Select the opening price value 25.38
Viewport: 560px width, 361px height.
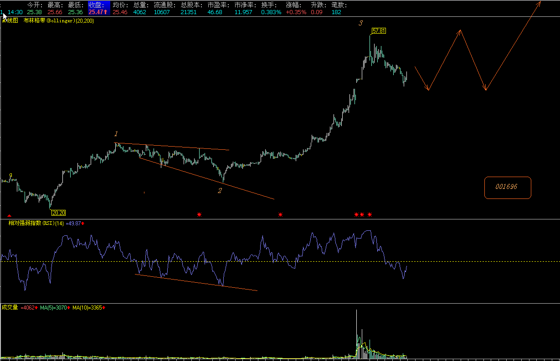(x=34, y=12)
